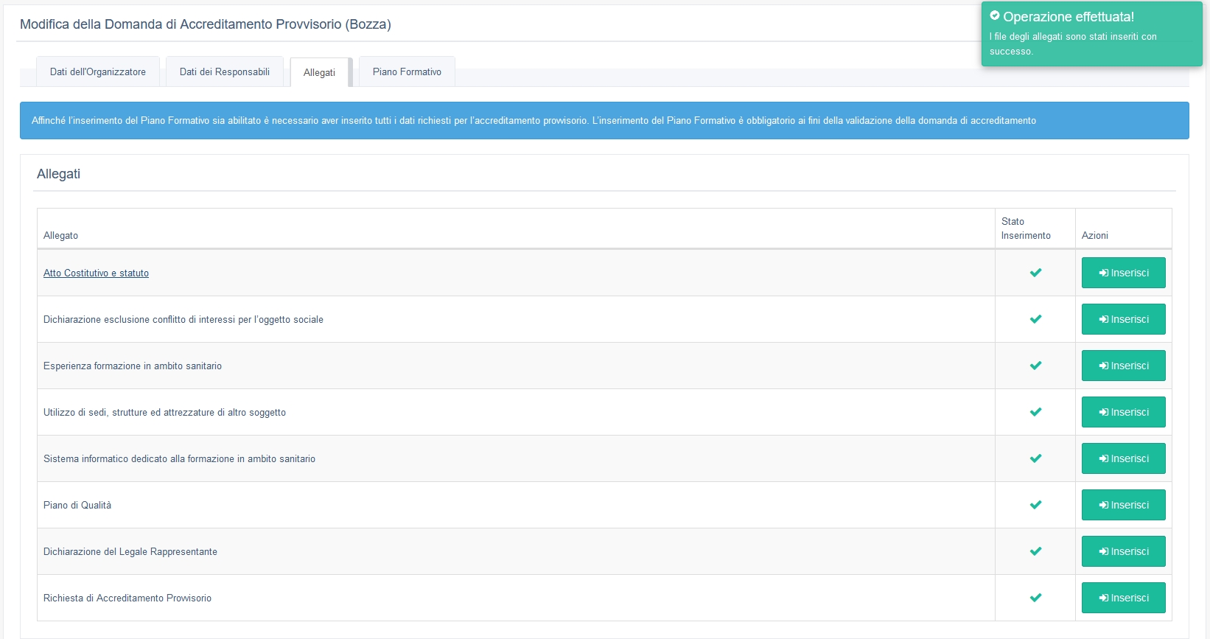Open the Dati dell'Organizzatore tab
Viewport: 1210px width, 639px height.
click(98, 72)
